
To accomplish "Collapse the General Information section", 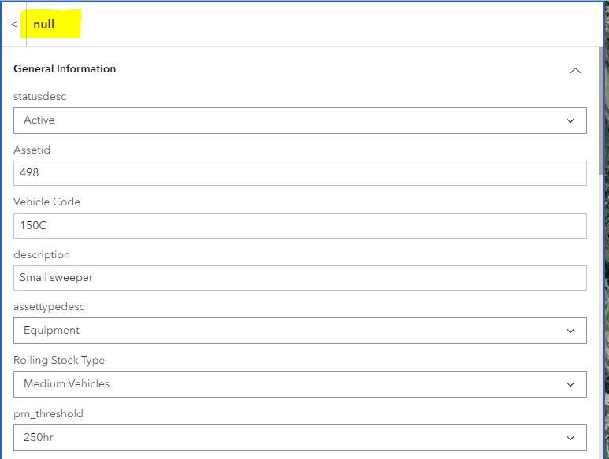I will 575,70.
